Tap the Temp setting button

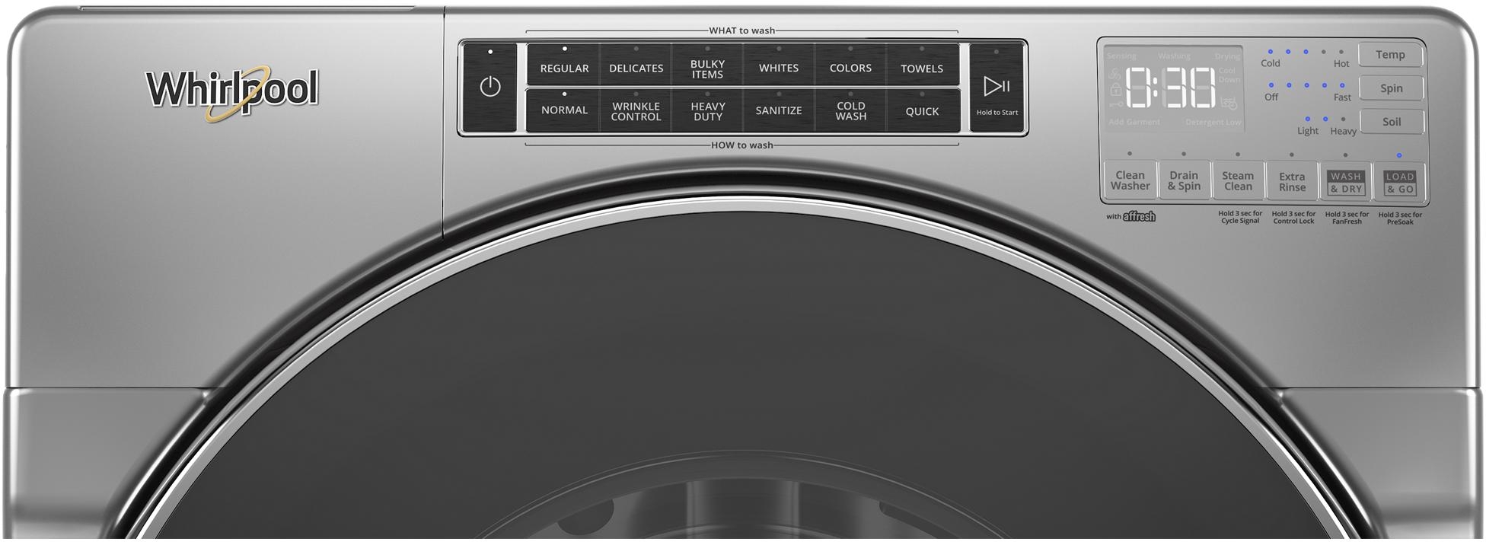[1390, 55]
